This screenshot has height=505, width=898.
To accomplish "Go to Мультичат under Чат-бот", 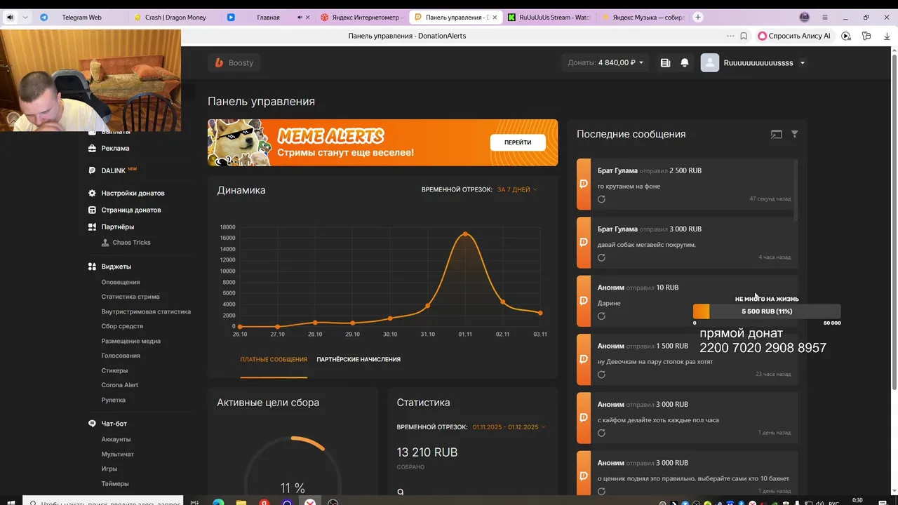I will coord(117,454).
